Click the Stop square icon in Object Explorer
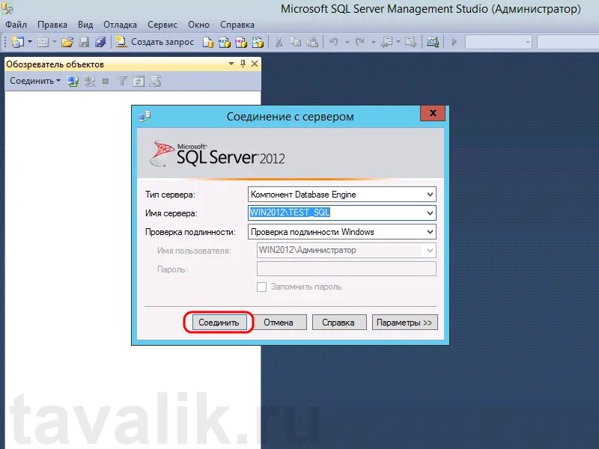 click(106, 82)
